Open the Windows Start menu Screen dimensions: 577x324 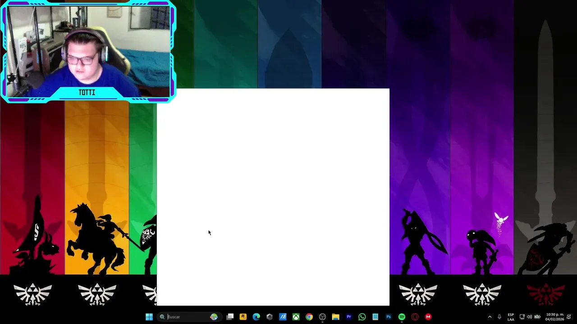149,317
